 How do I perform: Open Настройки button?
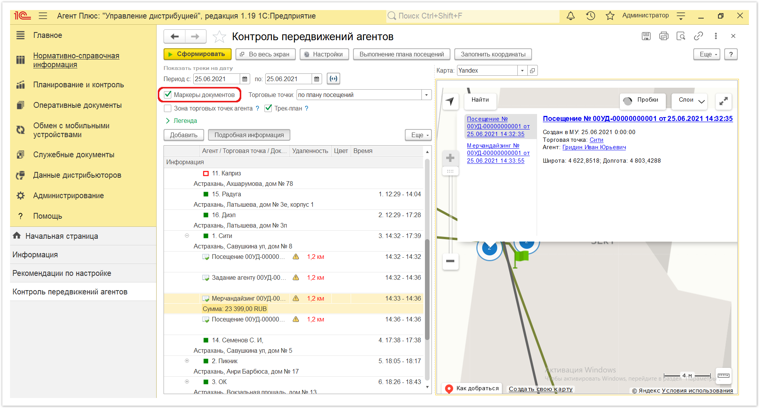[324, 54]
